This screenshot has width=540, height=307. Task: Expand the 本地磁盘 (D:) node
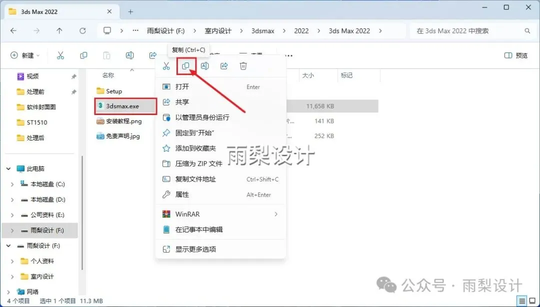[x=12, y=199]
